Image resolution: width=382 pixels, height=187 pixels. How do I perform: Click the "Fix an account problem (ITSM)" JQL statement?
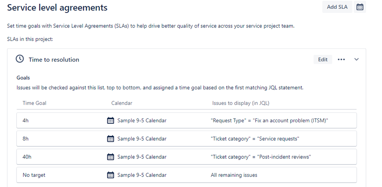pos(269,120)
